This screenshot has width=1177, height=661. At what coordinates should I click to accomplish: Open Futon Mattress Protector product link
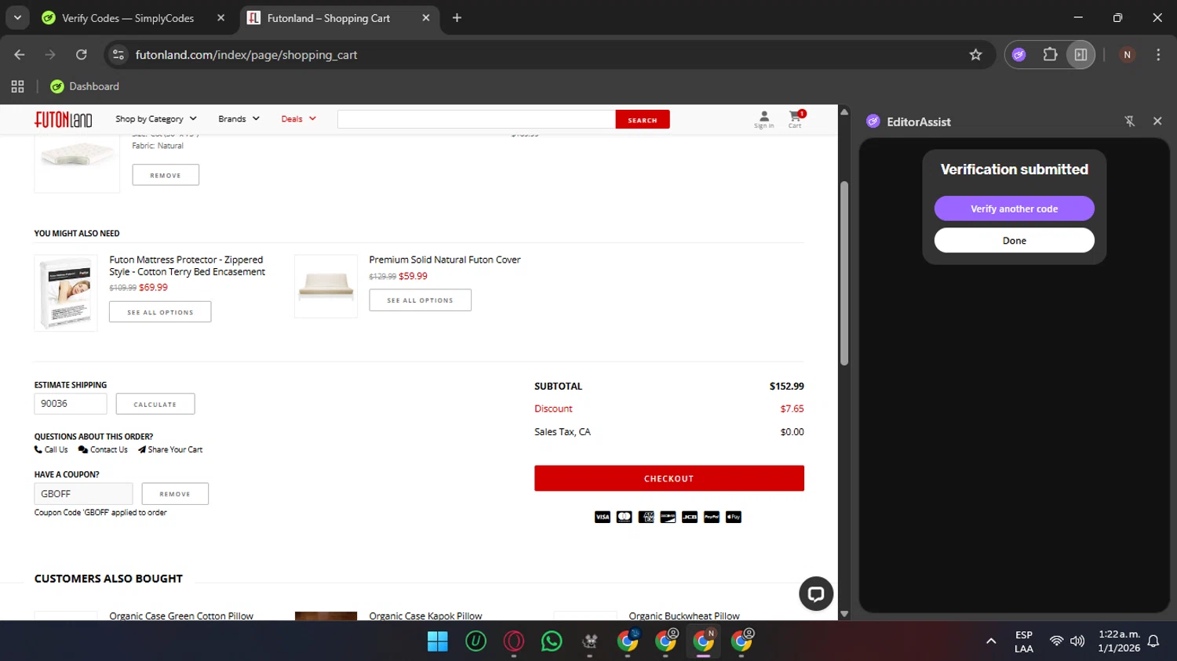[187, 266]
